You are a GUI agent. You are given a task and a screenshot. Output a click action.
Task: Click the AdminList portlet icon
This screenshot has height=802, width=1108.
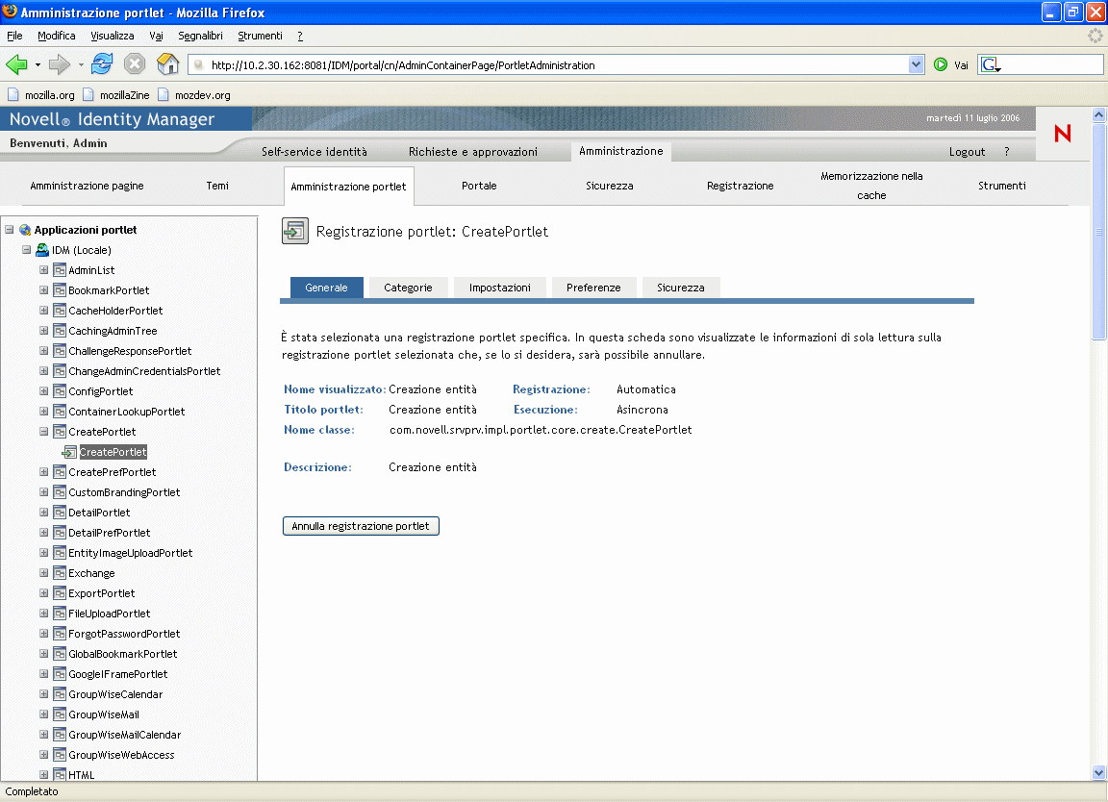click(x=60, y=270)
